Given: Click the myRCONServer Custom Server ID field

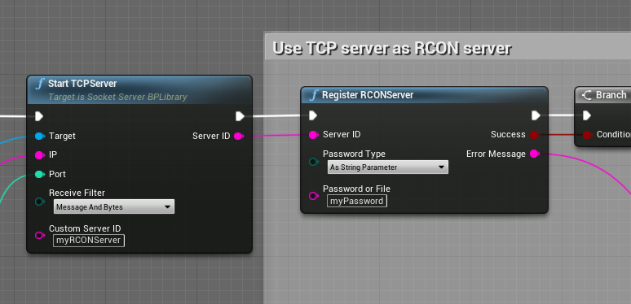Looking at the screenshot, I should (x=89, y=241).
